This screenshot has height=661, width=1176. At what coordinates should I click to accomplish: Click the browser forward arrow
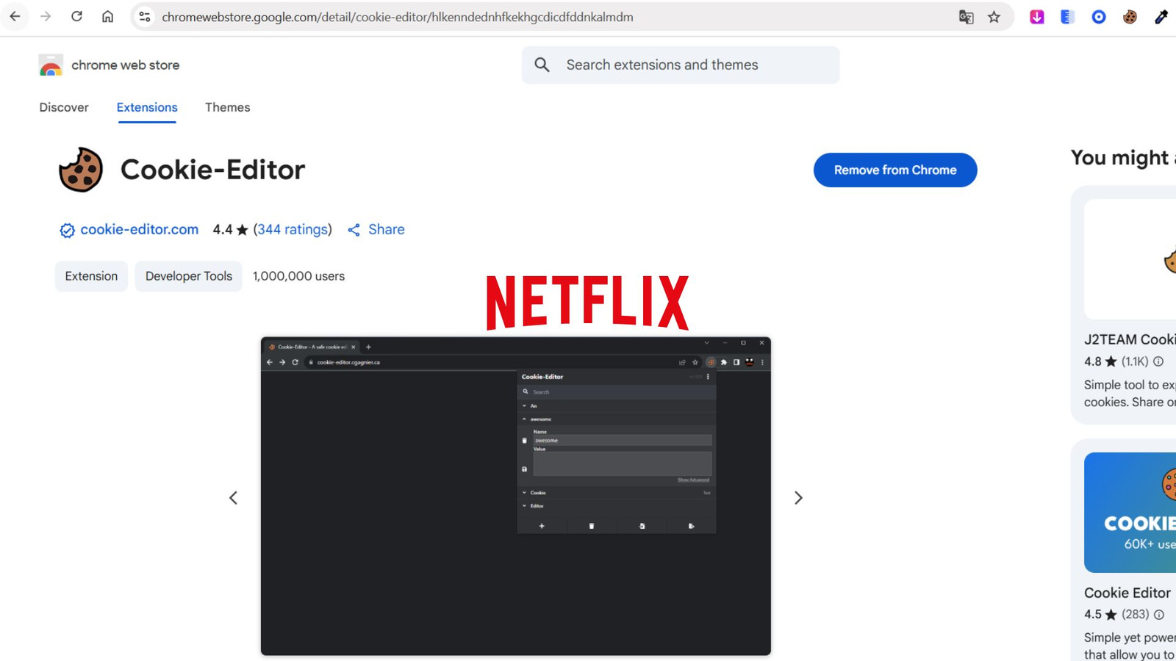pyautogui.click(x=46, y=17)
